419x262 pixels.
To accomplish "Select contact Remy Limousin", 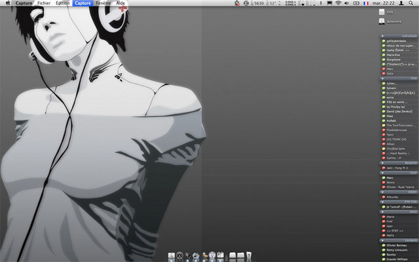I will coord(399,250).
